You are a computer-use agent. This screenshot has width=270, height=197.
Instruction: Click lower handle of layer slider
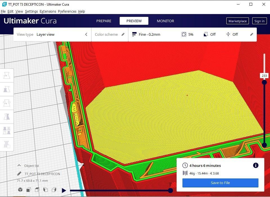[x=264, y=145]
